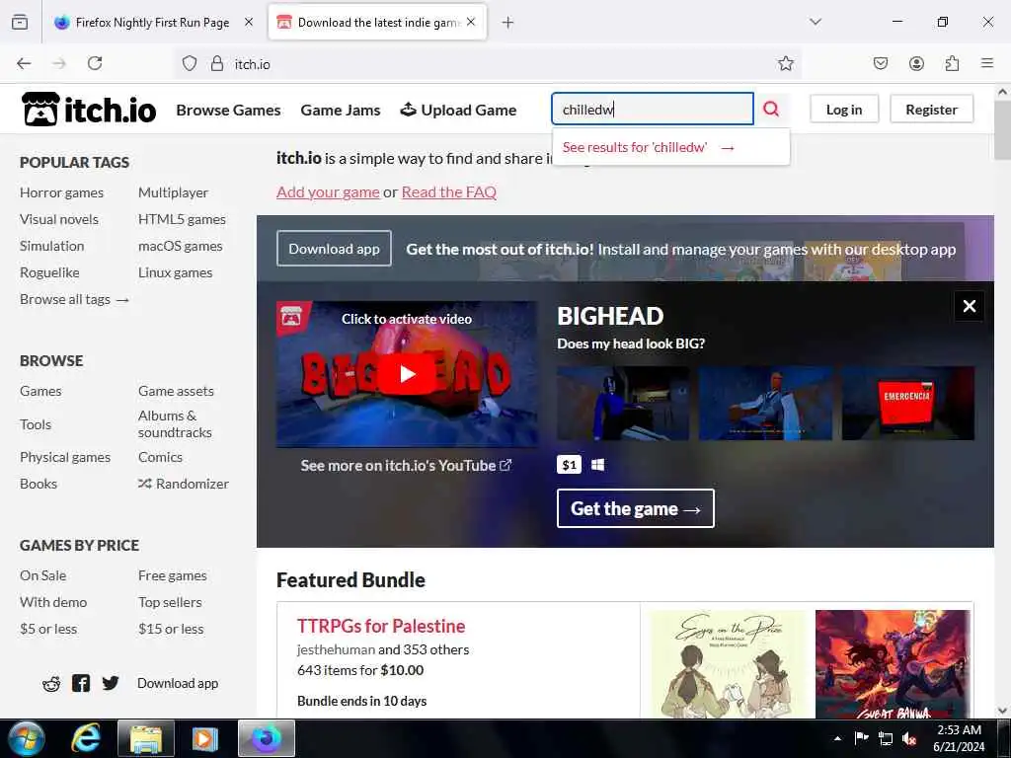This screenshot has width=1011, height=758.
Task: Open Browse Games menu
Action: coord(228,111)
